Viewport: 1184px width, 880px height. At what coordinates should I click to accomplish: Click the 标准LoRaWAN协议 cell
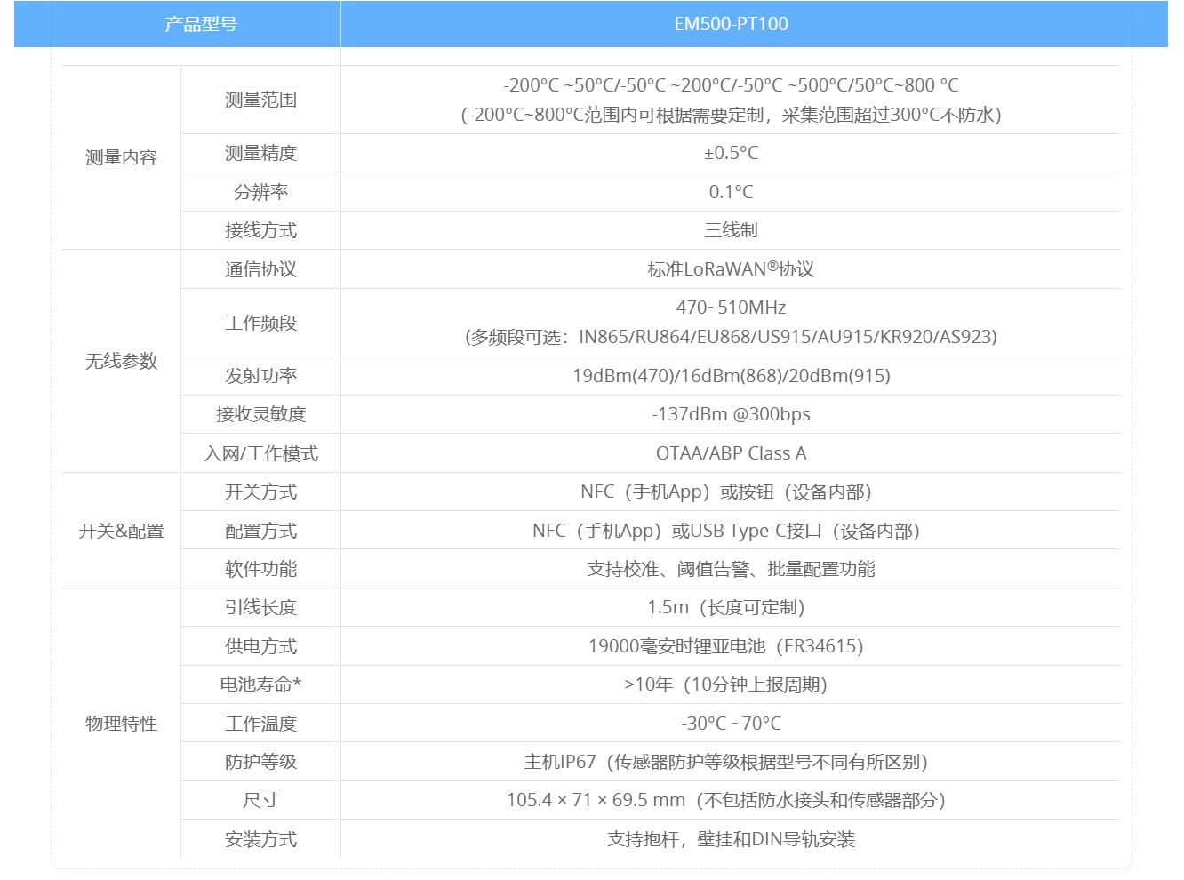pyautogui.click(x=731, y=269)
